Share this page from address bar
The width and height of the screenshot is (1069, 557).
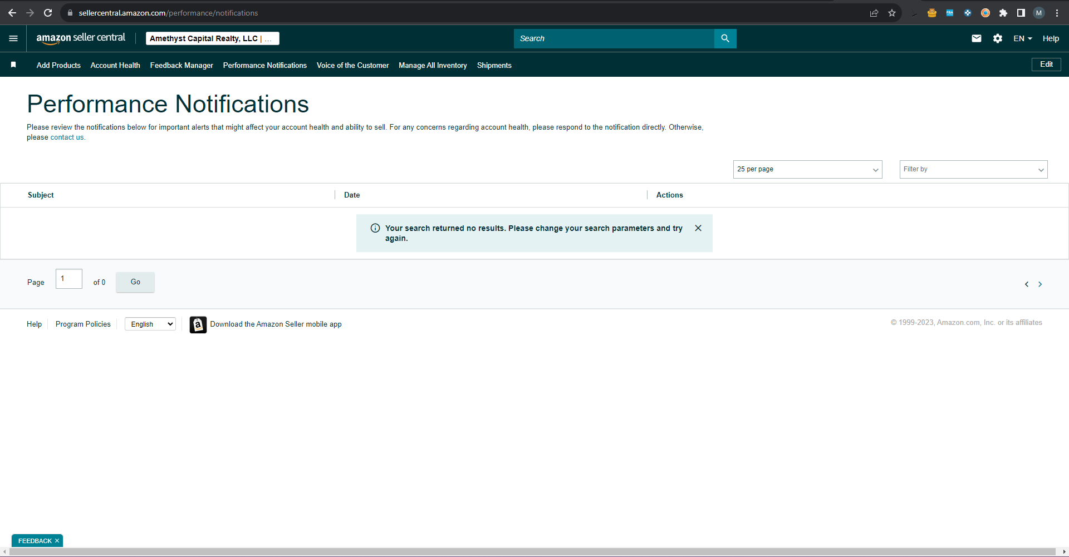tap(874, 13)
